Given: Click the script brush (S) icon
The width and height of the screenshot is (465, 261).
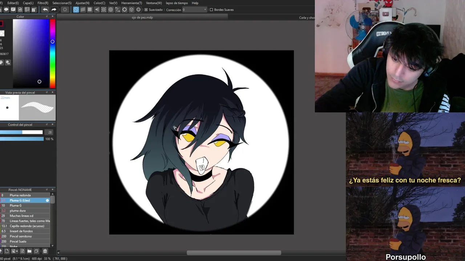Looking at the screenshot, I should (x=22, y=251).
